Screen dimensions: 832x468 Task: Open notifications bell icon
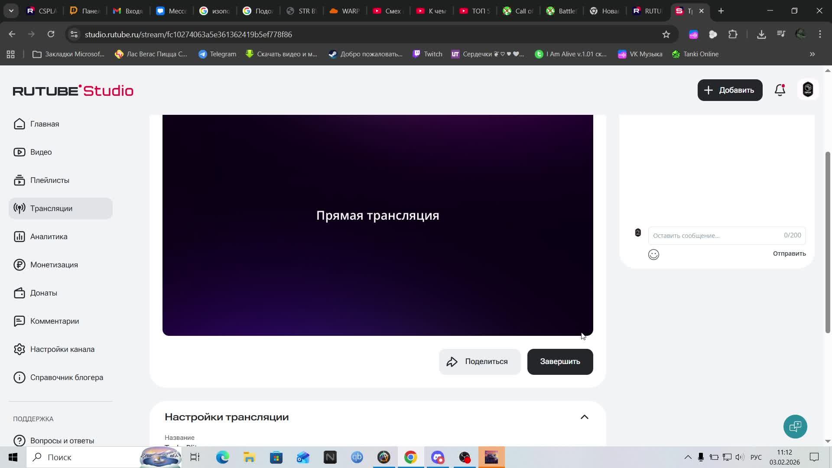coord(780,90)
